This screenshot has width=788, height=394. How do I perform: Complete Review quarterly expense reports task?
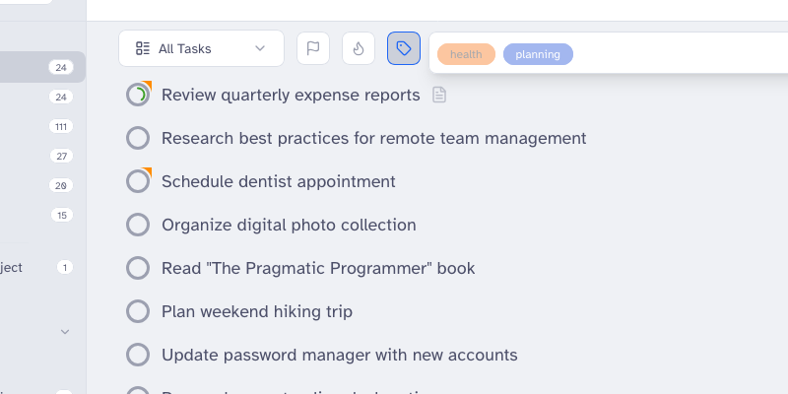coord(138,96)
